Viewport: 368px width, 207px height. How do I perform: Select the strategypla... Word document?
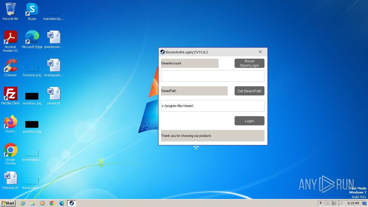(53, 68)
